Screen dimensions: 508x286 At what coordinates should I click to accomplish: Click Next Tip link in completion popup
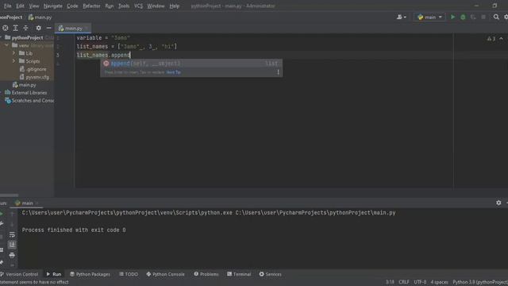pos(173,72)
